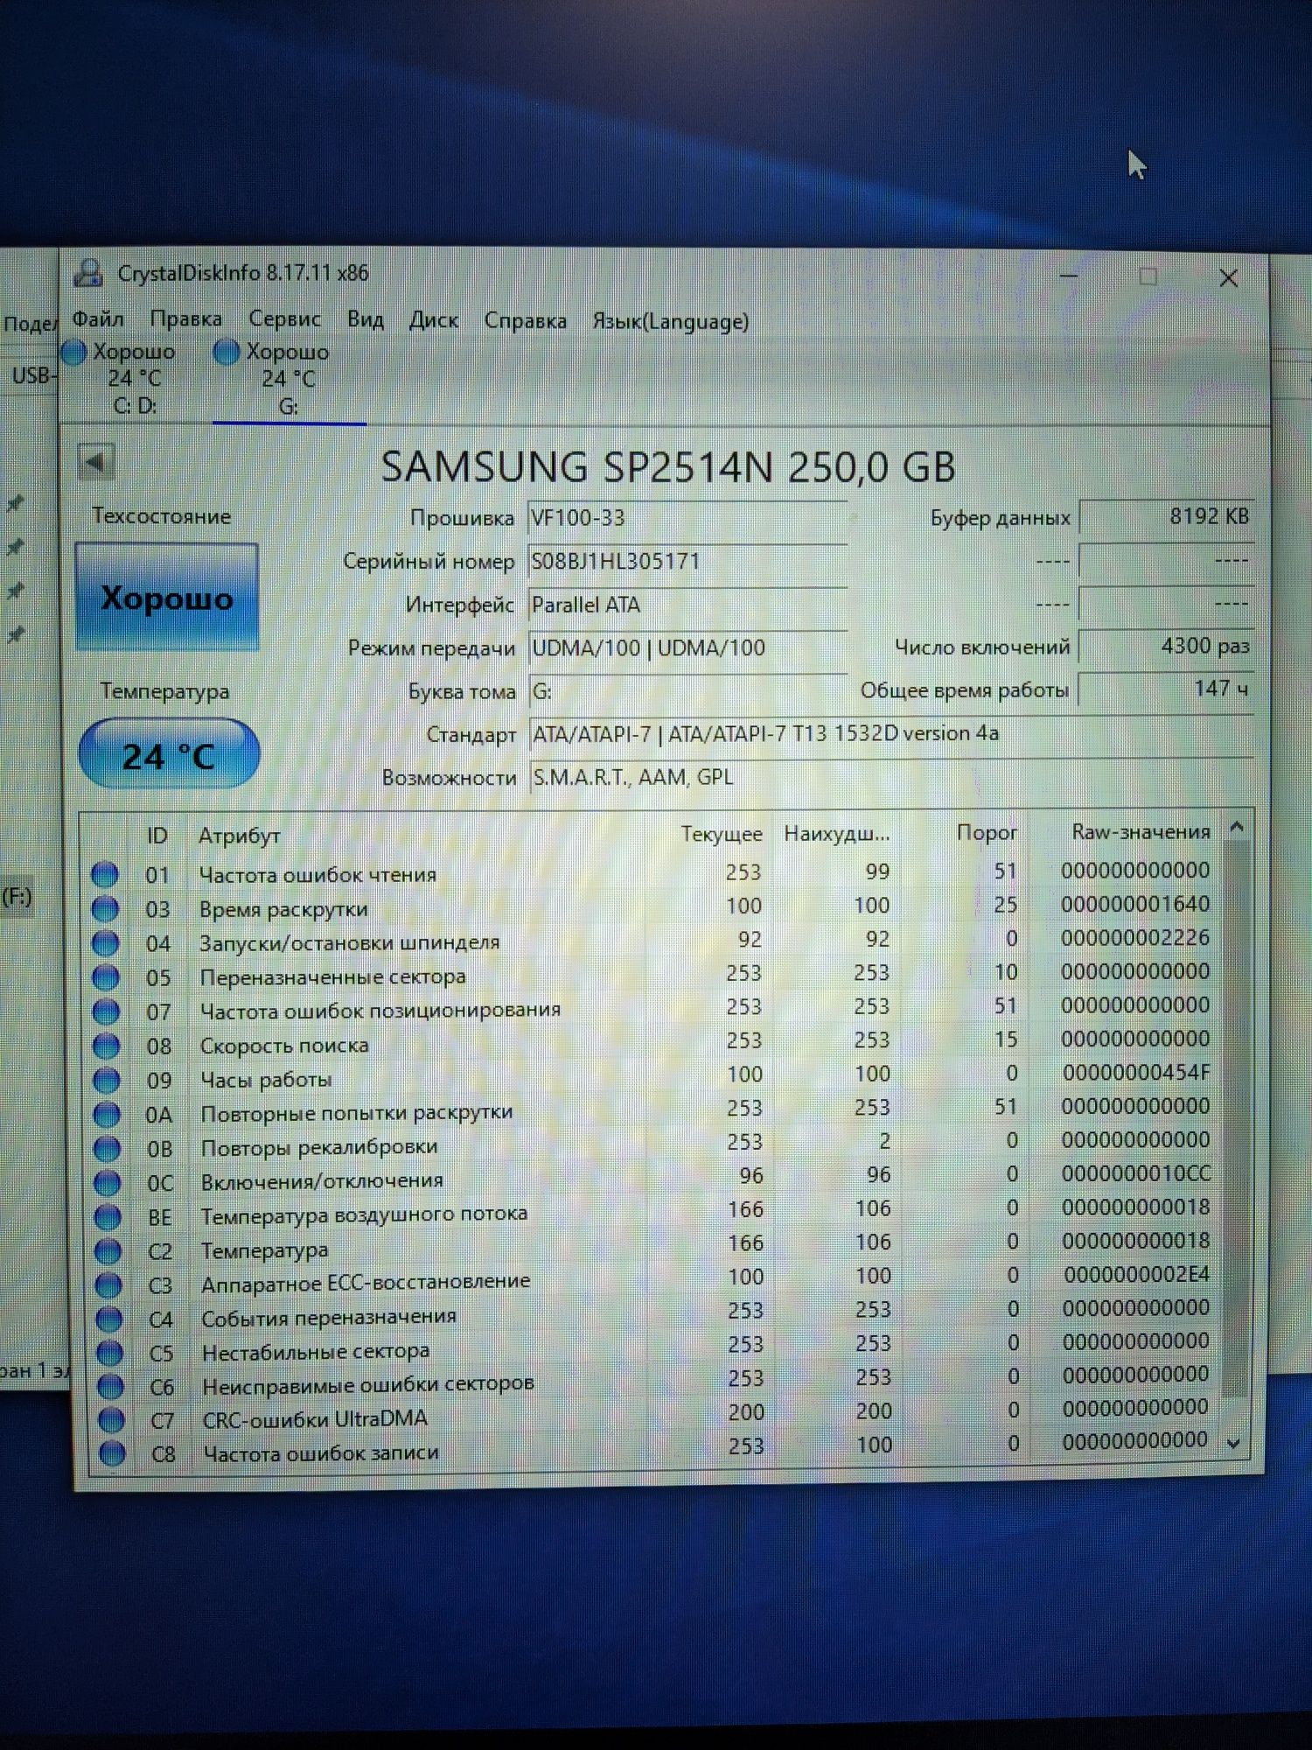Click the Атрибут column header

(240, 836)
